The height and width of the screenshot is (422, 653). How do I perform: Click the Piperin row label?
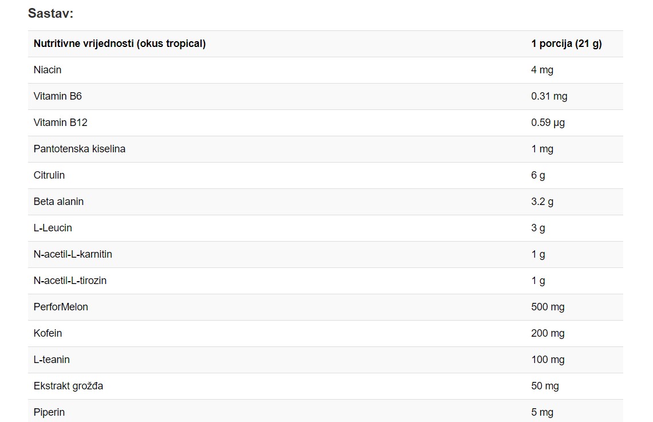(x=49, y=412)
